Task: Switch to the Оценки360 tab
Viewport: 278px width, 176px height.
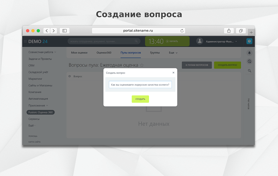Action: pos(103,53)
